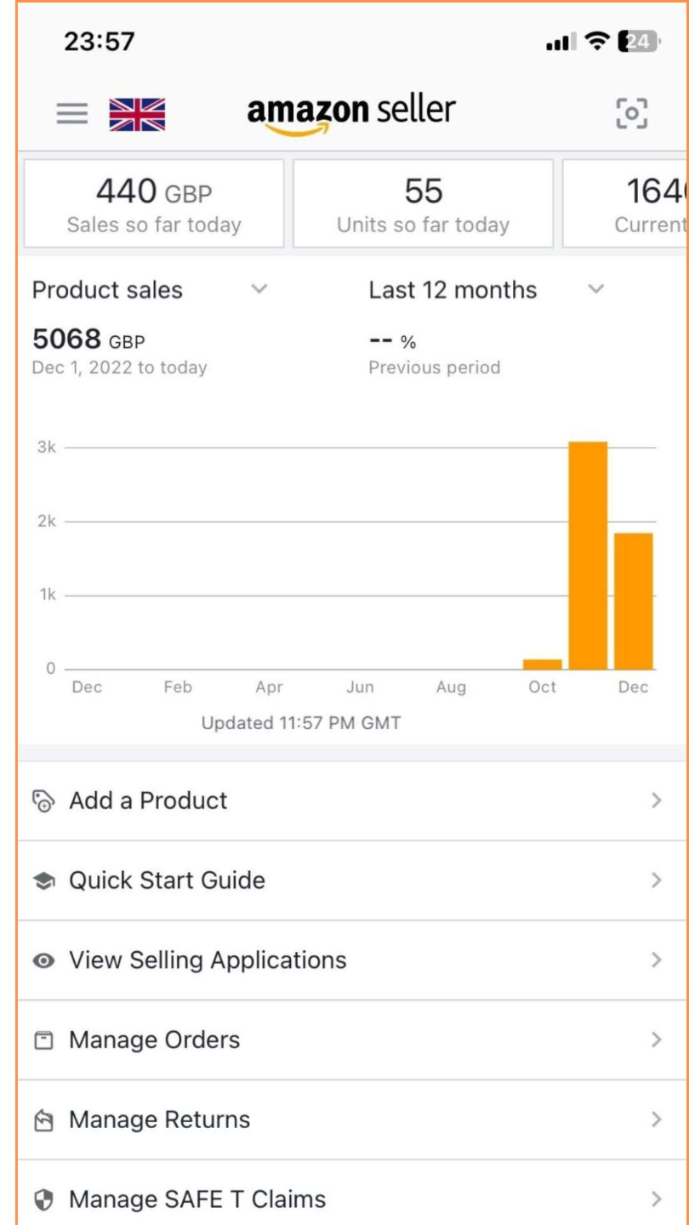Expand the Product sales metric dropdown
Viewport: 689px width, 1225px height.
tap(259, 290)
